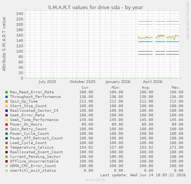Click the Offline_Uncorrectable dark red swatch

point(7,161)
